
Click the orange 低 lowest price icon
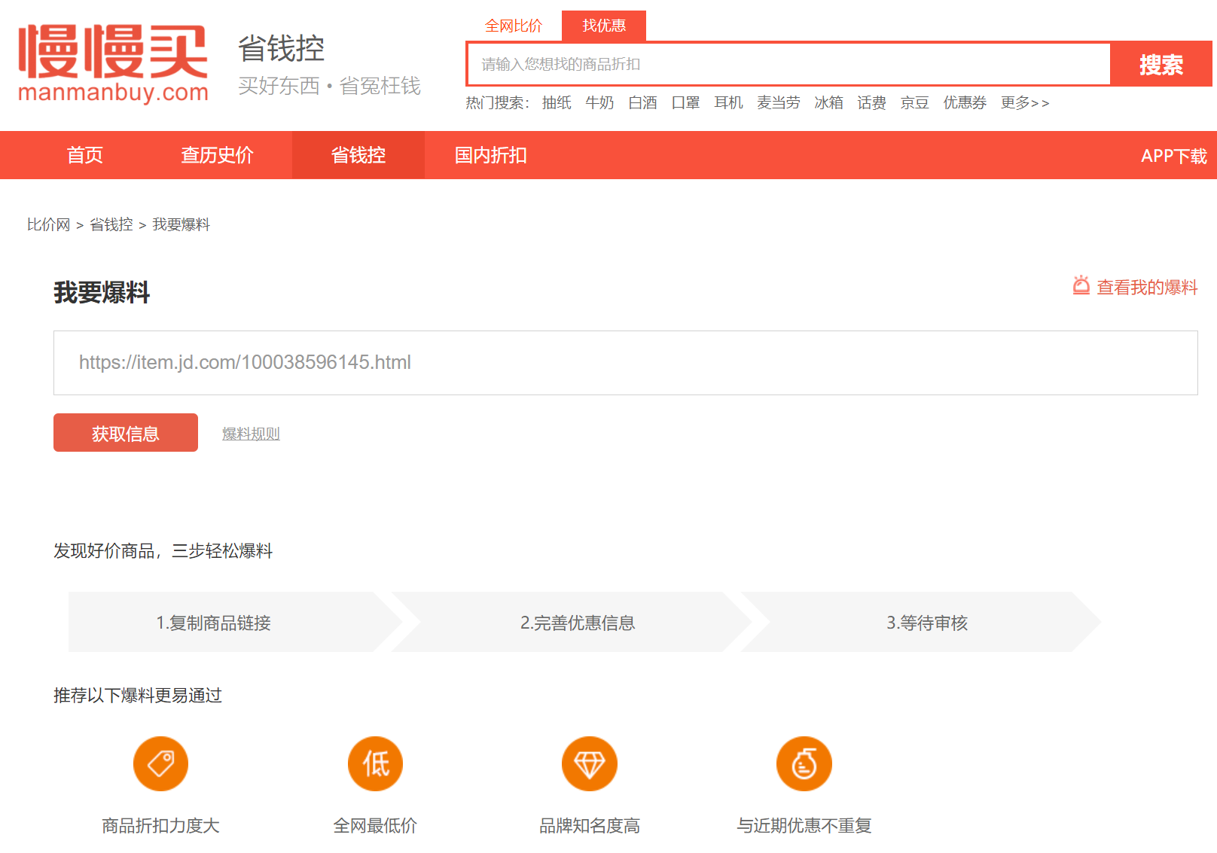(x=375, y=763)
